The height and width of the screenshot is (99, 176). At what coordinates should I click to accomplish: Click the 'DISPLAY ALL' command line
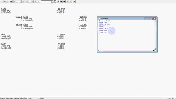(104, 29)
